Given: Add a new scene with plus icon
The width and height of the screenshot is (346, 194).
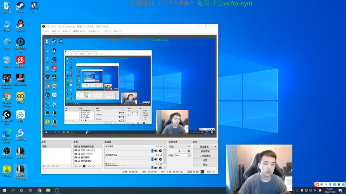Looking at the screenshot, I should [x=44, y=166].
